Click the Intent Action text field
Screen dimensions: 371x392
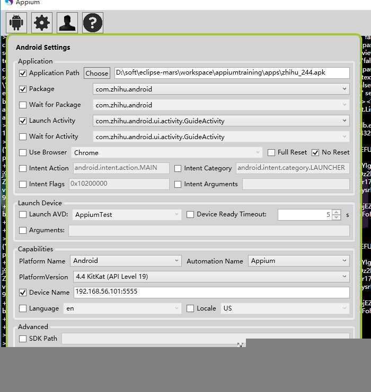(121, 168)
